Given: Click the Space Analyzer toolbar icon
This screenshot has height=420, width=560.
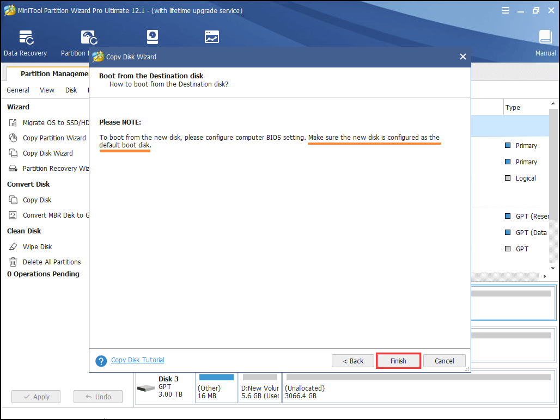Looking at the screenshot, I should [x=212, y=37].
